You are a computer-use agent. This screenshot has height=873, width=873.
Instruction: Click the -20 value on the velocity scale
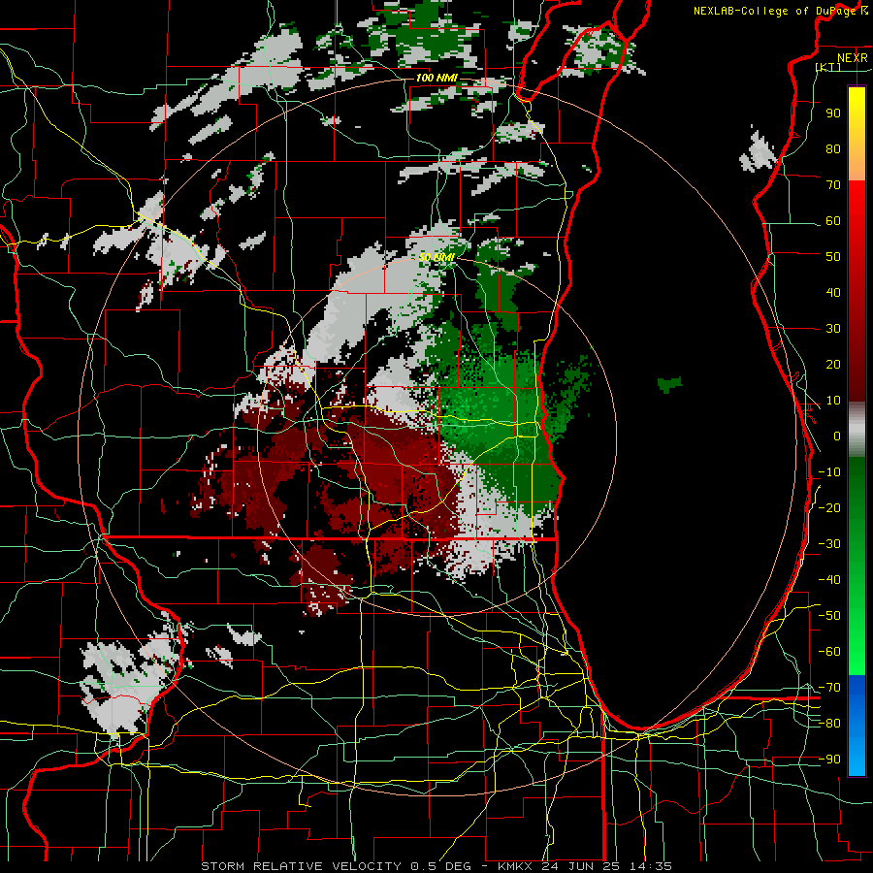coord(829,507)
